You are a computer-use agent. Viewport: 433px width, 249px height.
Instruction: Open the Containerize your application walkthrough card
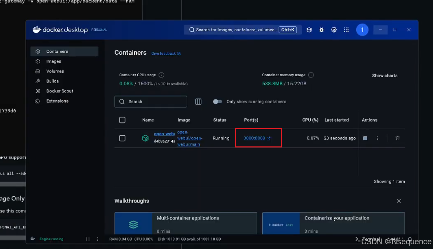tap(333, 223)
